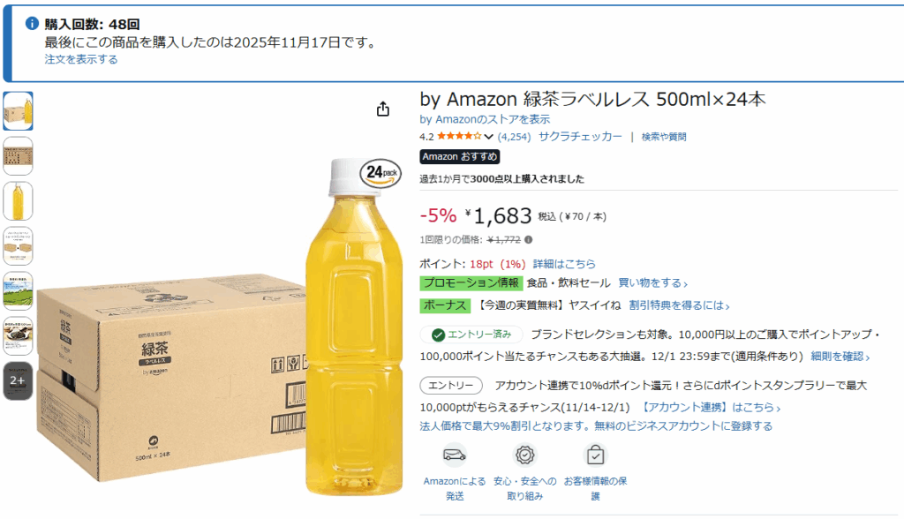904x519 pixels.
Task: Click the Amazon おすすめ badge
Action: click(x=459, y=157)
